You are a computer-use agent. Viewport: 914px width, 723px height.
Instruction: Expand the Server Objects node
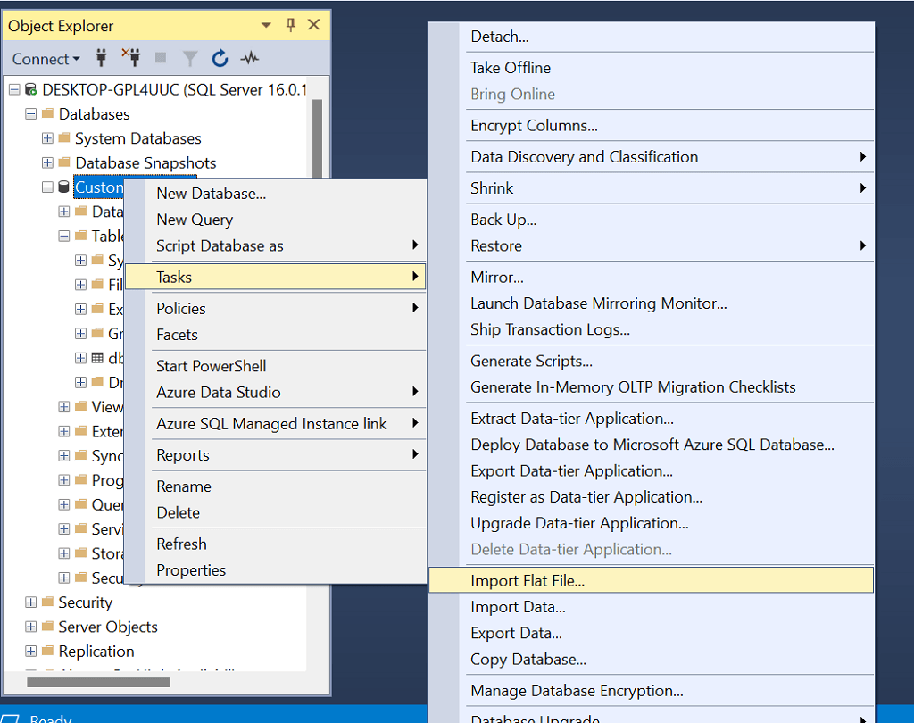pyautogui.click(x=31, y=627)
